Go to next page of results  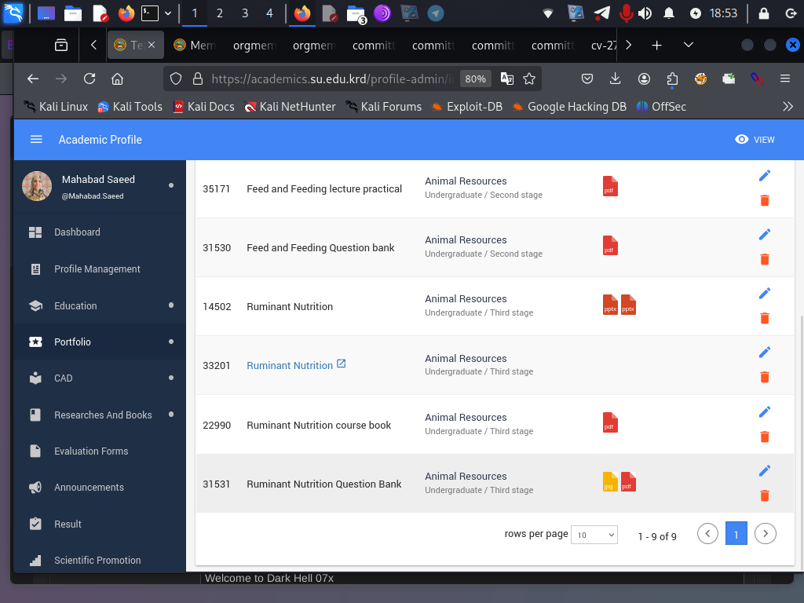(x=766, y=534)
